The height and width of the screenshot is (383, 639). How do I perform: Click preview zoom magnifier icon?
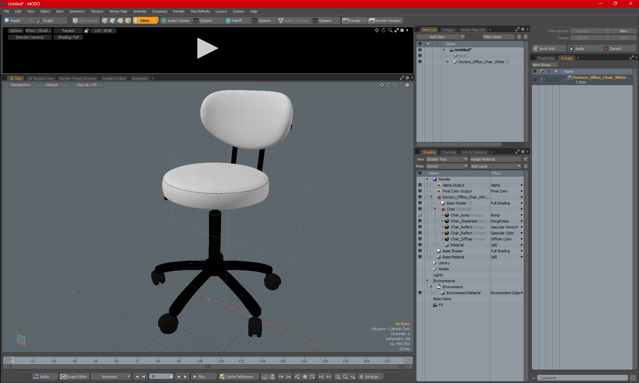(390, 30)
